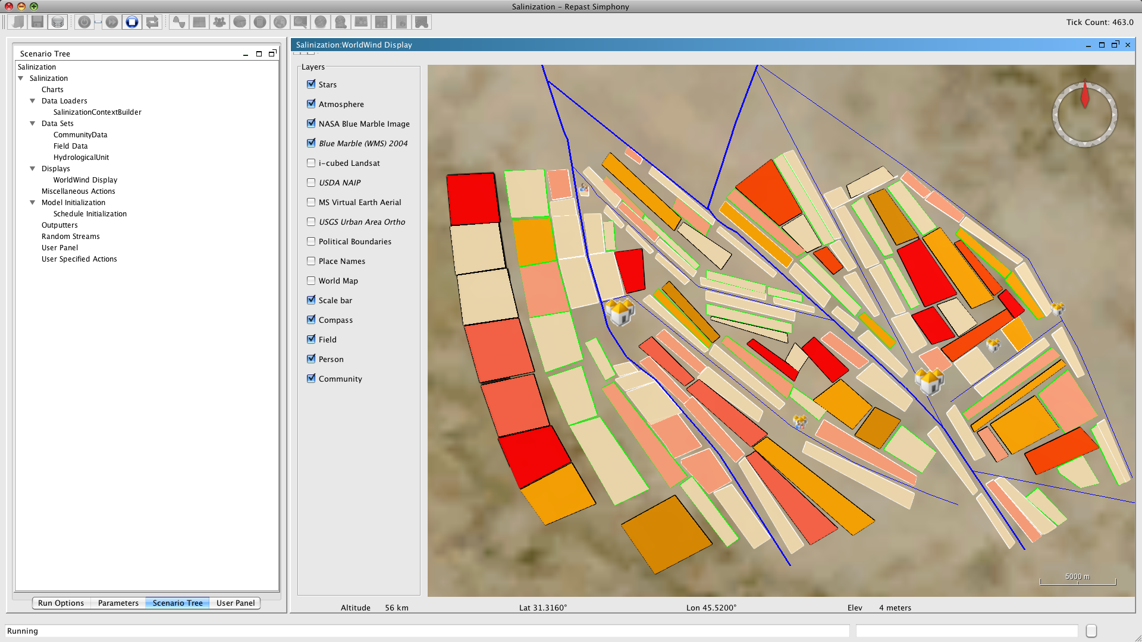Screen dimensions: 1142x642
Task: Turn on Place Names layer
Action: tap(311, 261)
